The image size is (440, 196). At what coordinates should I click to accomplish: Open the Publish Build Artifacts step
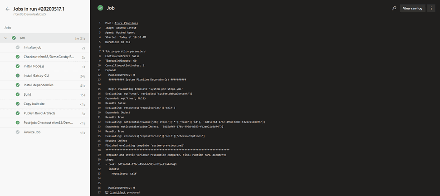coord(45,113)
